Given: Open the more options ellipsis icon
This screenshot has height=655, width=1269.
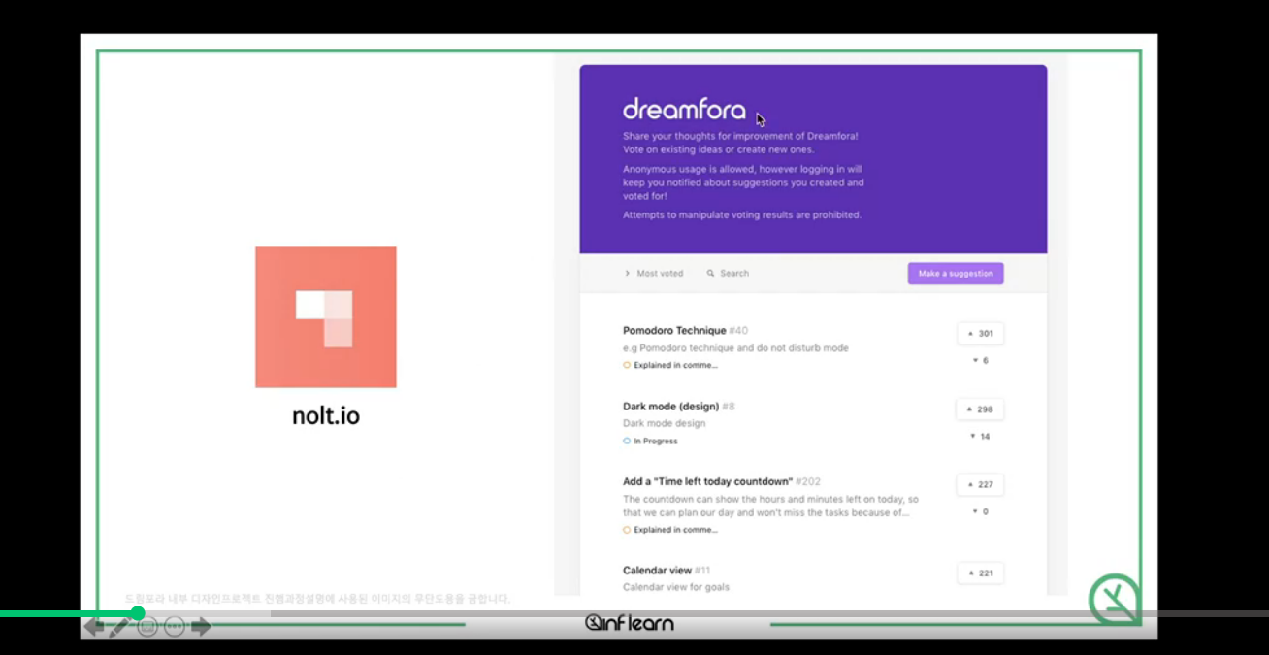Looking at the screenshot, I should [x=175, y=627].
